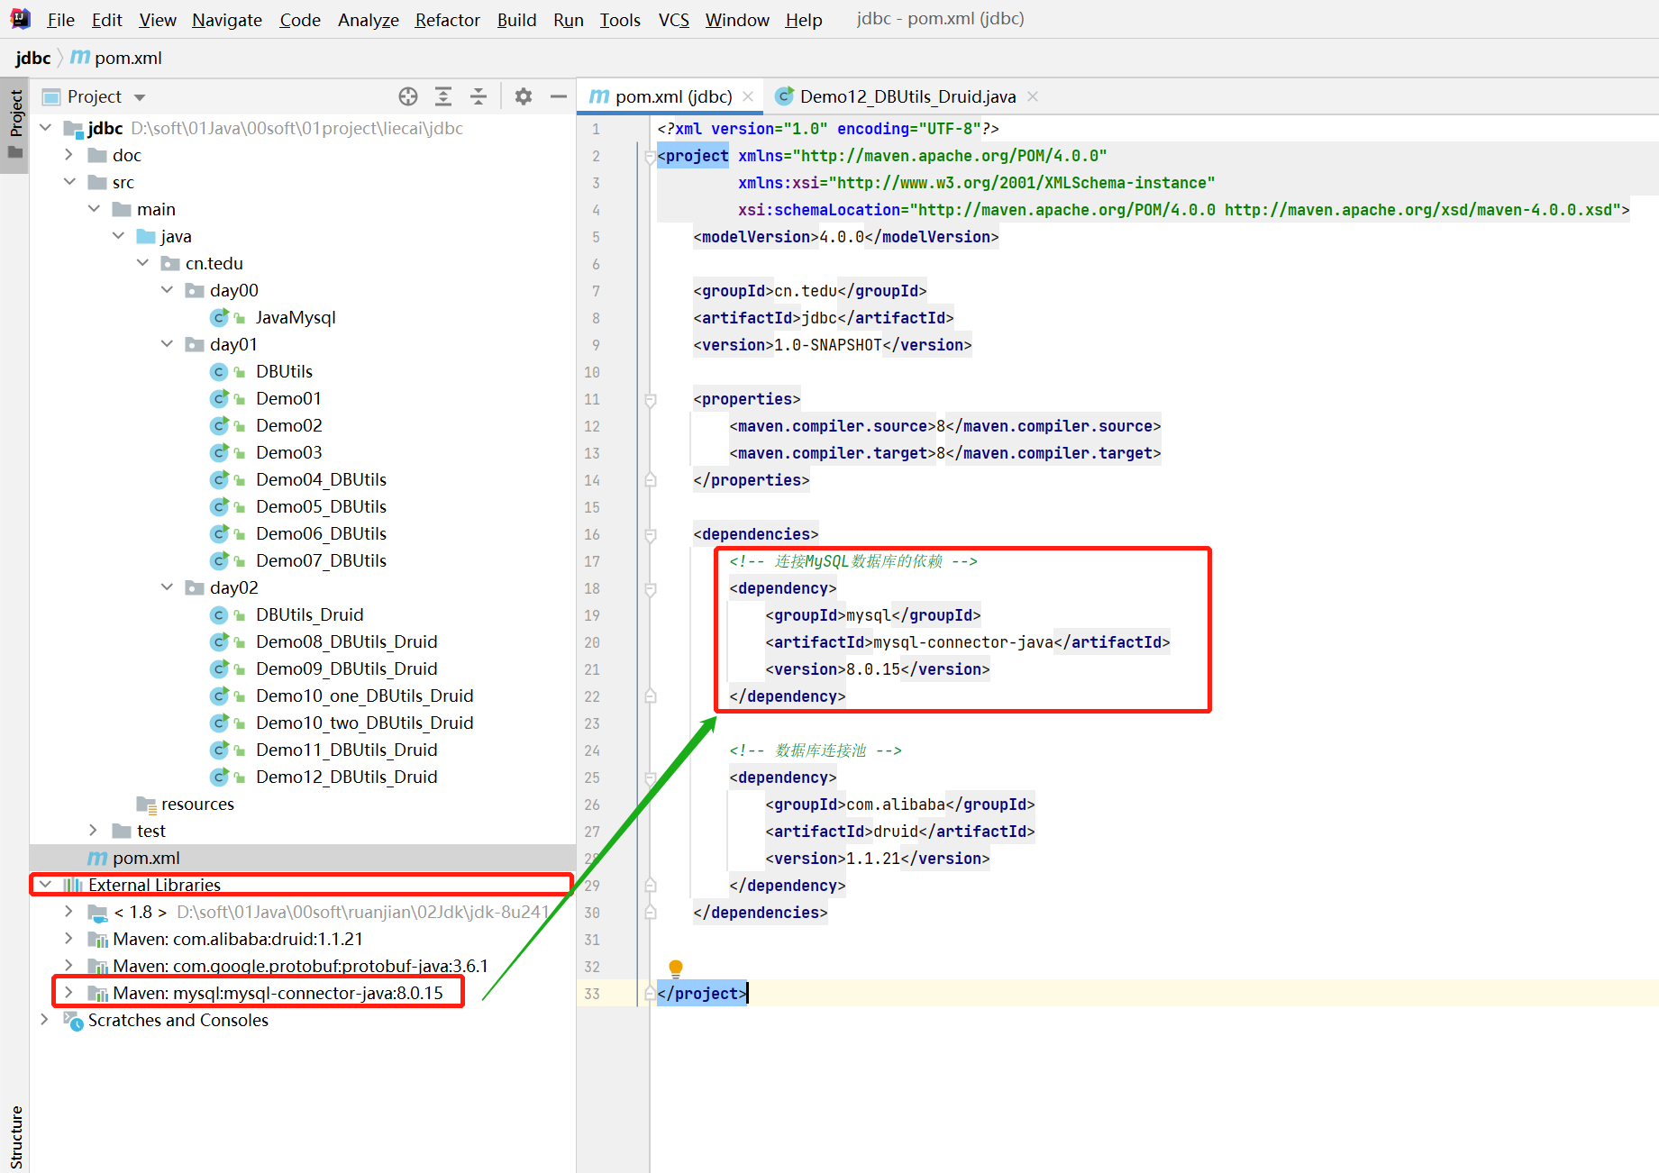Click the fold marker at line 16 dependencies
The width and height of the screenshot is (1659, 1173).
pos(650,534)
